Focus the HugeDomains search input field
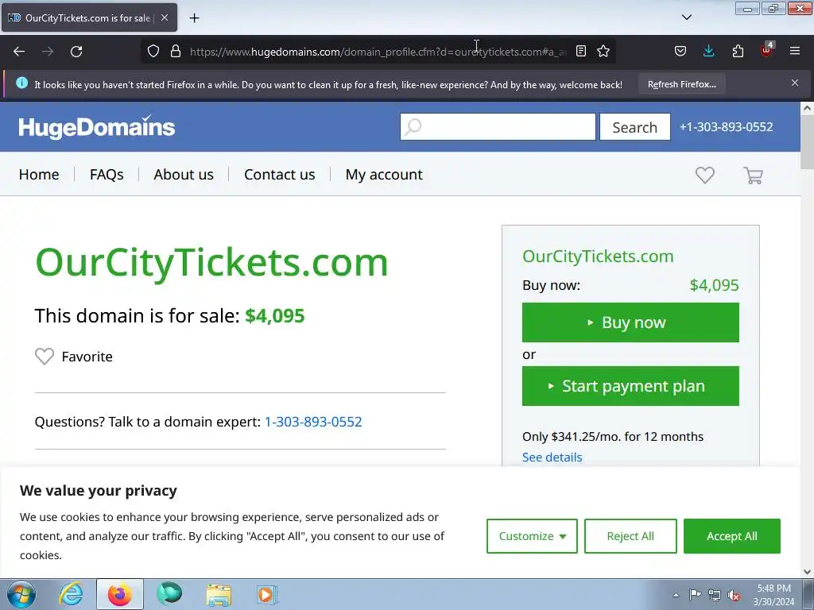 (498, 126)
